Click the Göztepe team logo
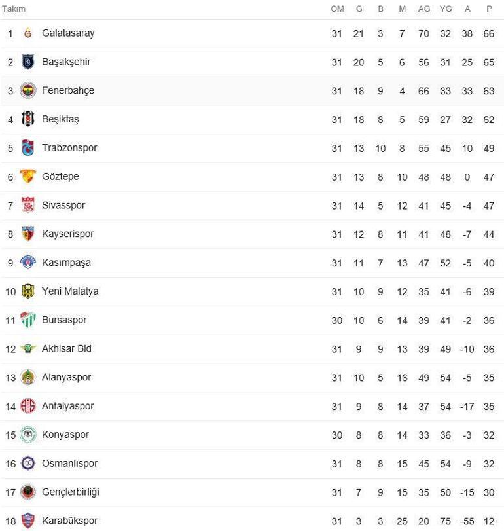The width and height of the screenshot is (504, 531). [x=28, y=176]
